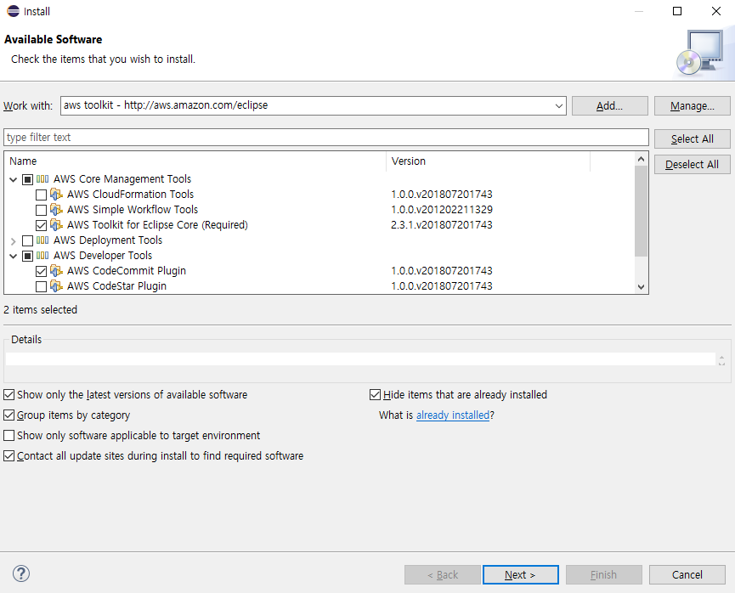735x593 pixels.
Task: Uncheck AWS Toolkit for Eclipse Core (Required)
Action: coord(42,225)
